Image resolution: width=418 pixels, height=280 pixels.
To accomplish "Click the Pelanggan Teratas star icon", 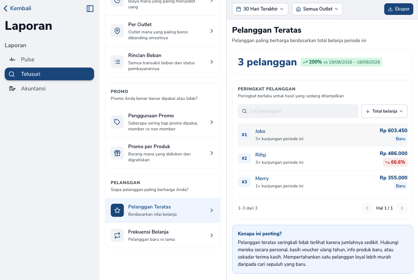I will point(117,210).
